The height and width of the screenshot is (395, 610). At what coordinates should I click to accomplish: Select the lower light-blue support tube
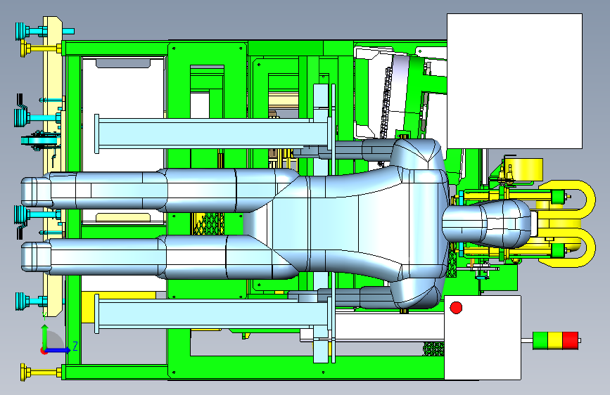click(213, 313)
